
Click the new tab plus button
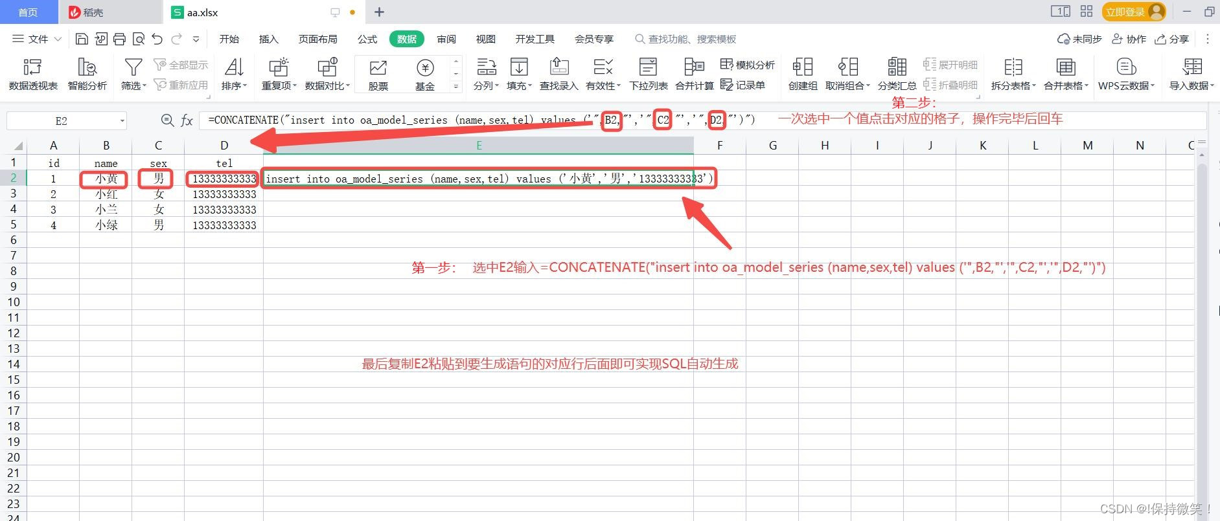point(379,12)
